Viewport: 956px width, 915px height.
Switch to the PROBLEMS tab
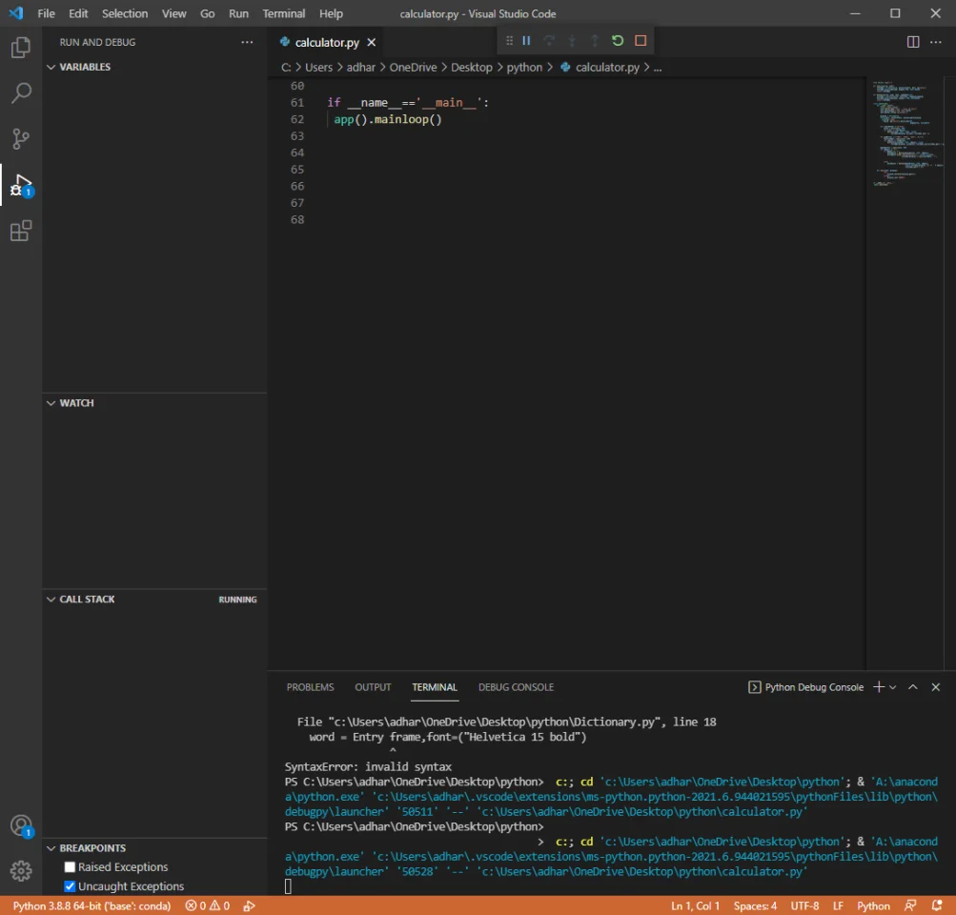tap(311, 687)
